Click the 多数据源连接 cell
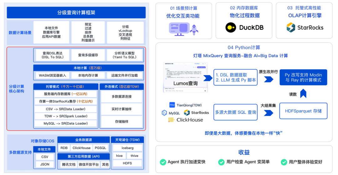338x175 pixels. pos(121,97)
